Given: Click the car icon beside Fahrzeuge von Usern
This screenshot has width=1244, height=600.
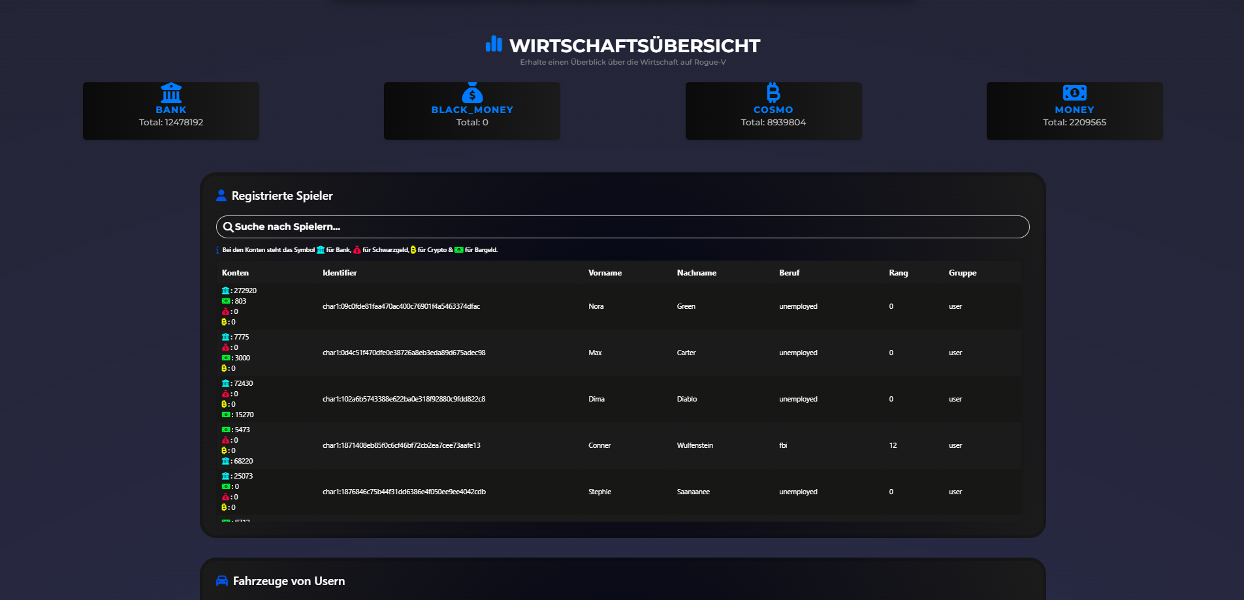Looking at the screenshot, I should click(x=222, y=580).
